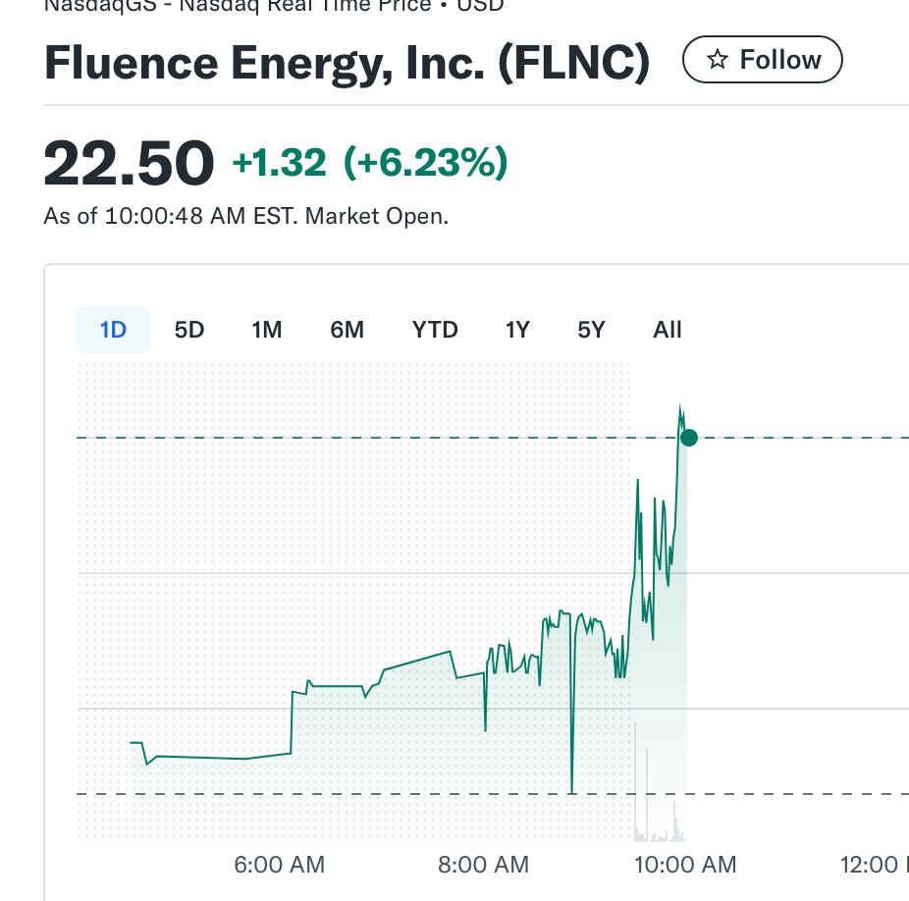Click the 22.50 price value

coord(129,163)
